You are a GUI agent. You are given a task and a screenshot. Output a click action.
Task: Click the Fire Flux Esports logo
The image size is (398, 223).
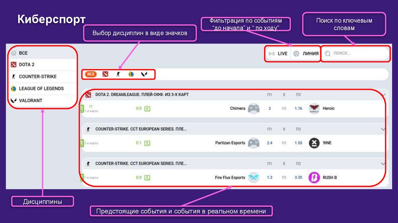coord(253,177)
